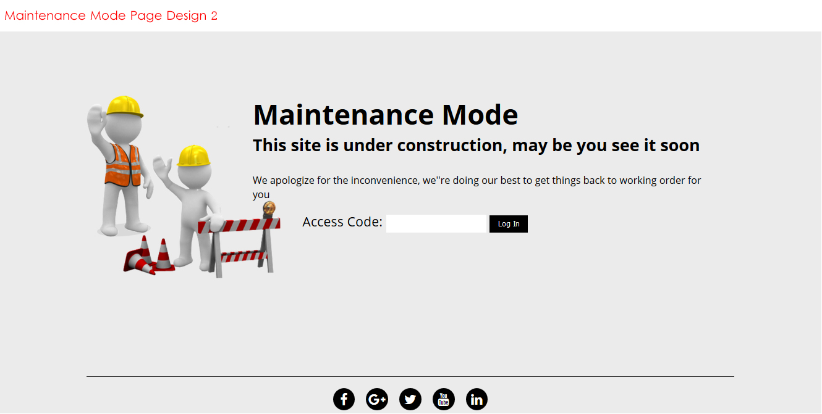Click the taller worker's raised hand
The image size is (822, 414).
(95, 118)
